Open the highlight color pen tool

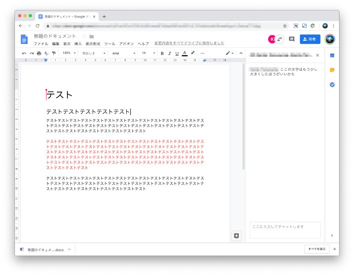pyautogui.click(x=192, y=53)
